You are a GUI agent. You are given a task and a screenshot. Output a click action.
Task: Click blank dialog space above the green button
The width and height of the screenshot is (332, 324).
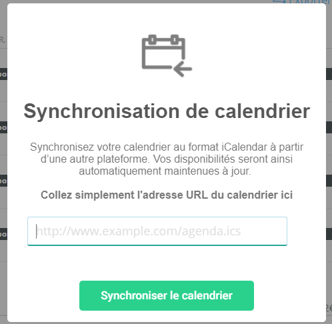[x=167, y=263]
